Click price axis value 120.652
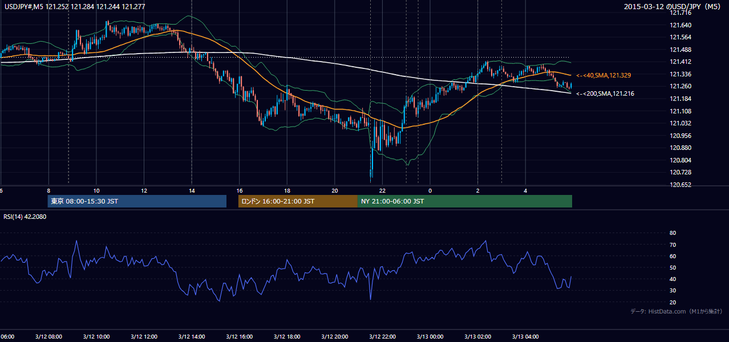Image resolution: width=729 pixels, height=342 pixels. pyautogui.click(x=681, y=185)
